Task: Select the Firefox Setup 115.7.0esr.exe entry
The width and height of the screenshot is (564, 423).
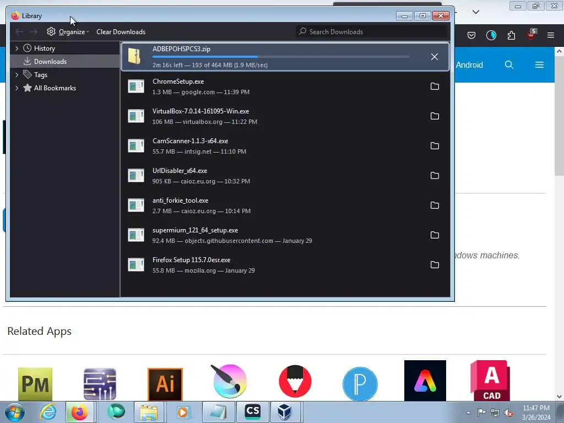Action: [285, 265]
